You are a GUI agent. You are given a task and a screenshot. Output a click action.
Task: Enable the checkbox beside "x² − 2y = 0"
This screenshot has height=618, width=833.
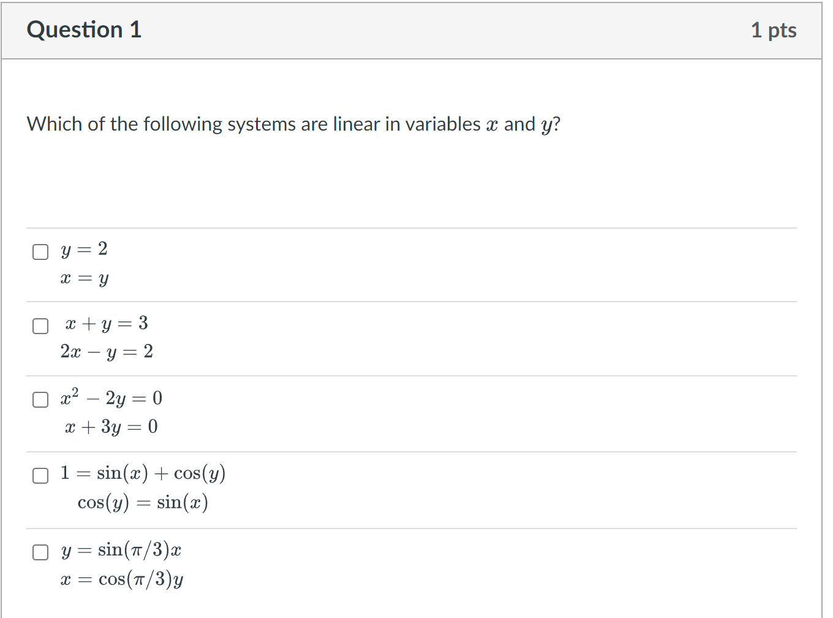tap(40, 399)
